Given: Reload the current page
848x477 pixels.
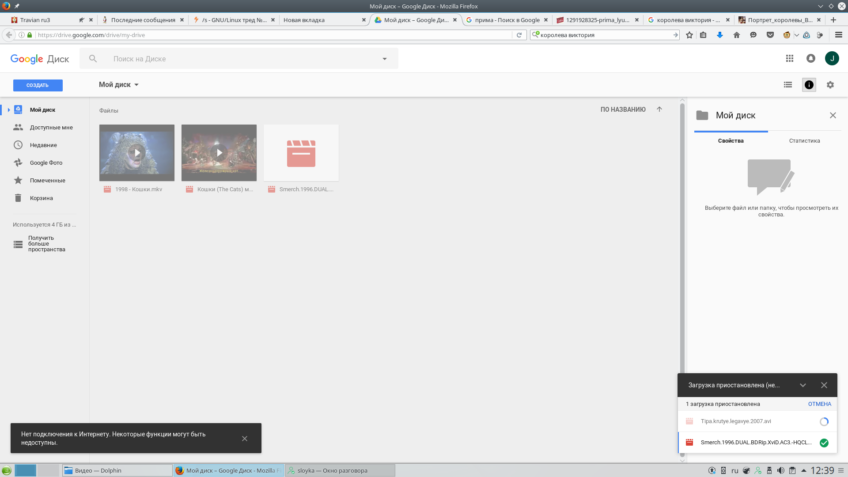Looking at the screenshot, I should 519,35.
